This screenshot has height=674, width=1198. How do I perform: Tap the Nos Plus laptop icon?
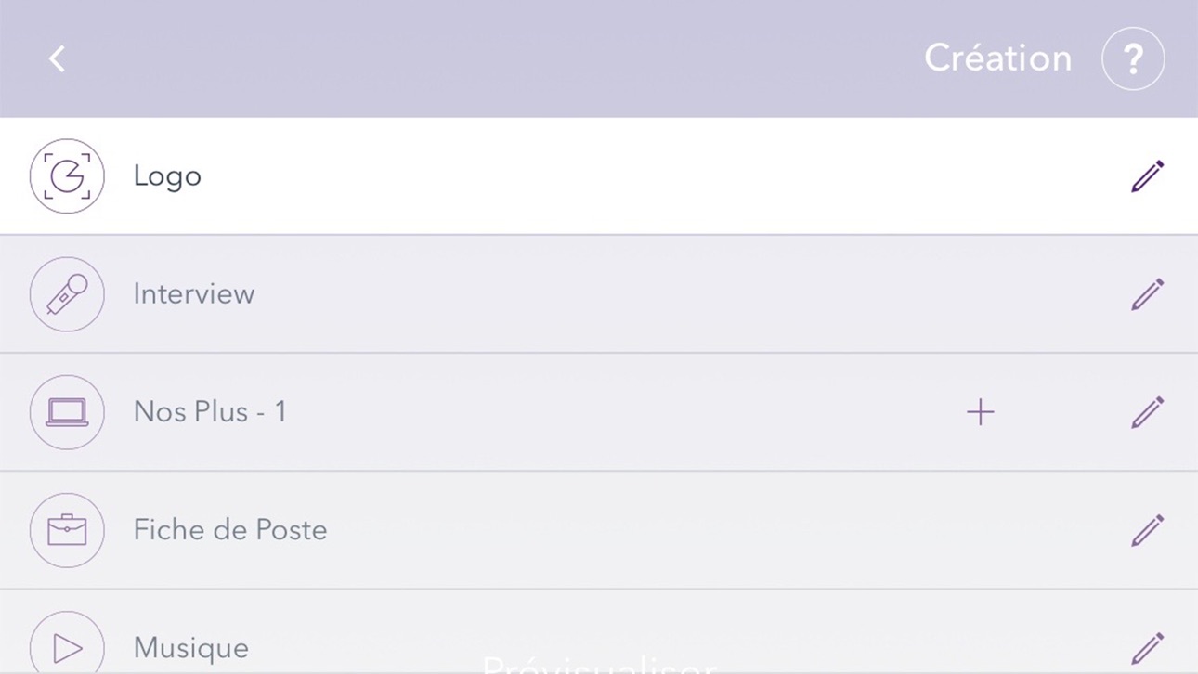(67, 412)
